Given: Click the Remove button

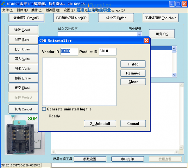Looking at the screenshot, I should point(133,73).
